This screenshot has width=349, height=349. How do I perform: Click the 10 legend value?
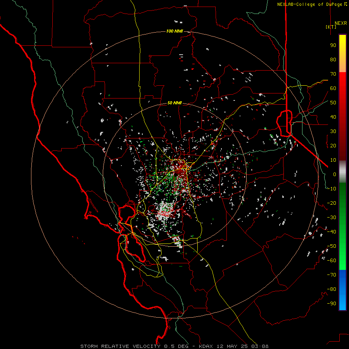[333, 160]
